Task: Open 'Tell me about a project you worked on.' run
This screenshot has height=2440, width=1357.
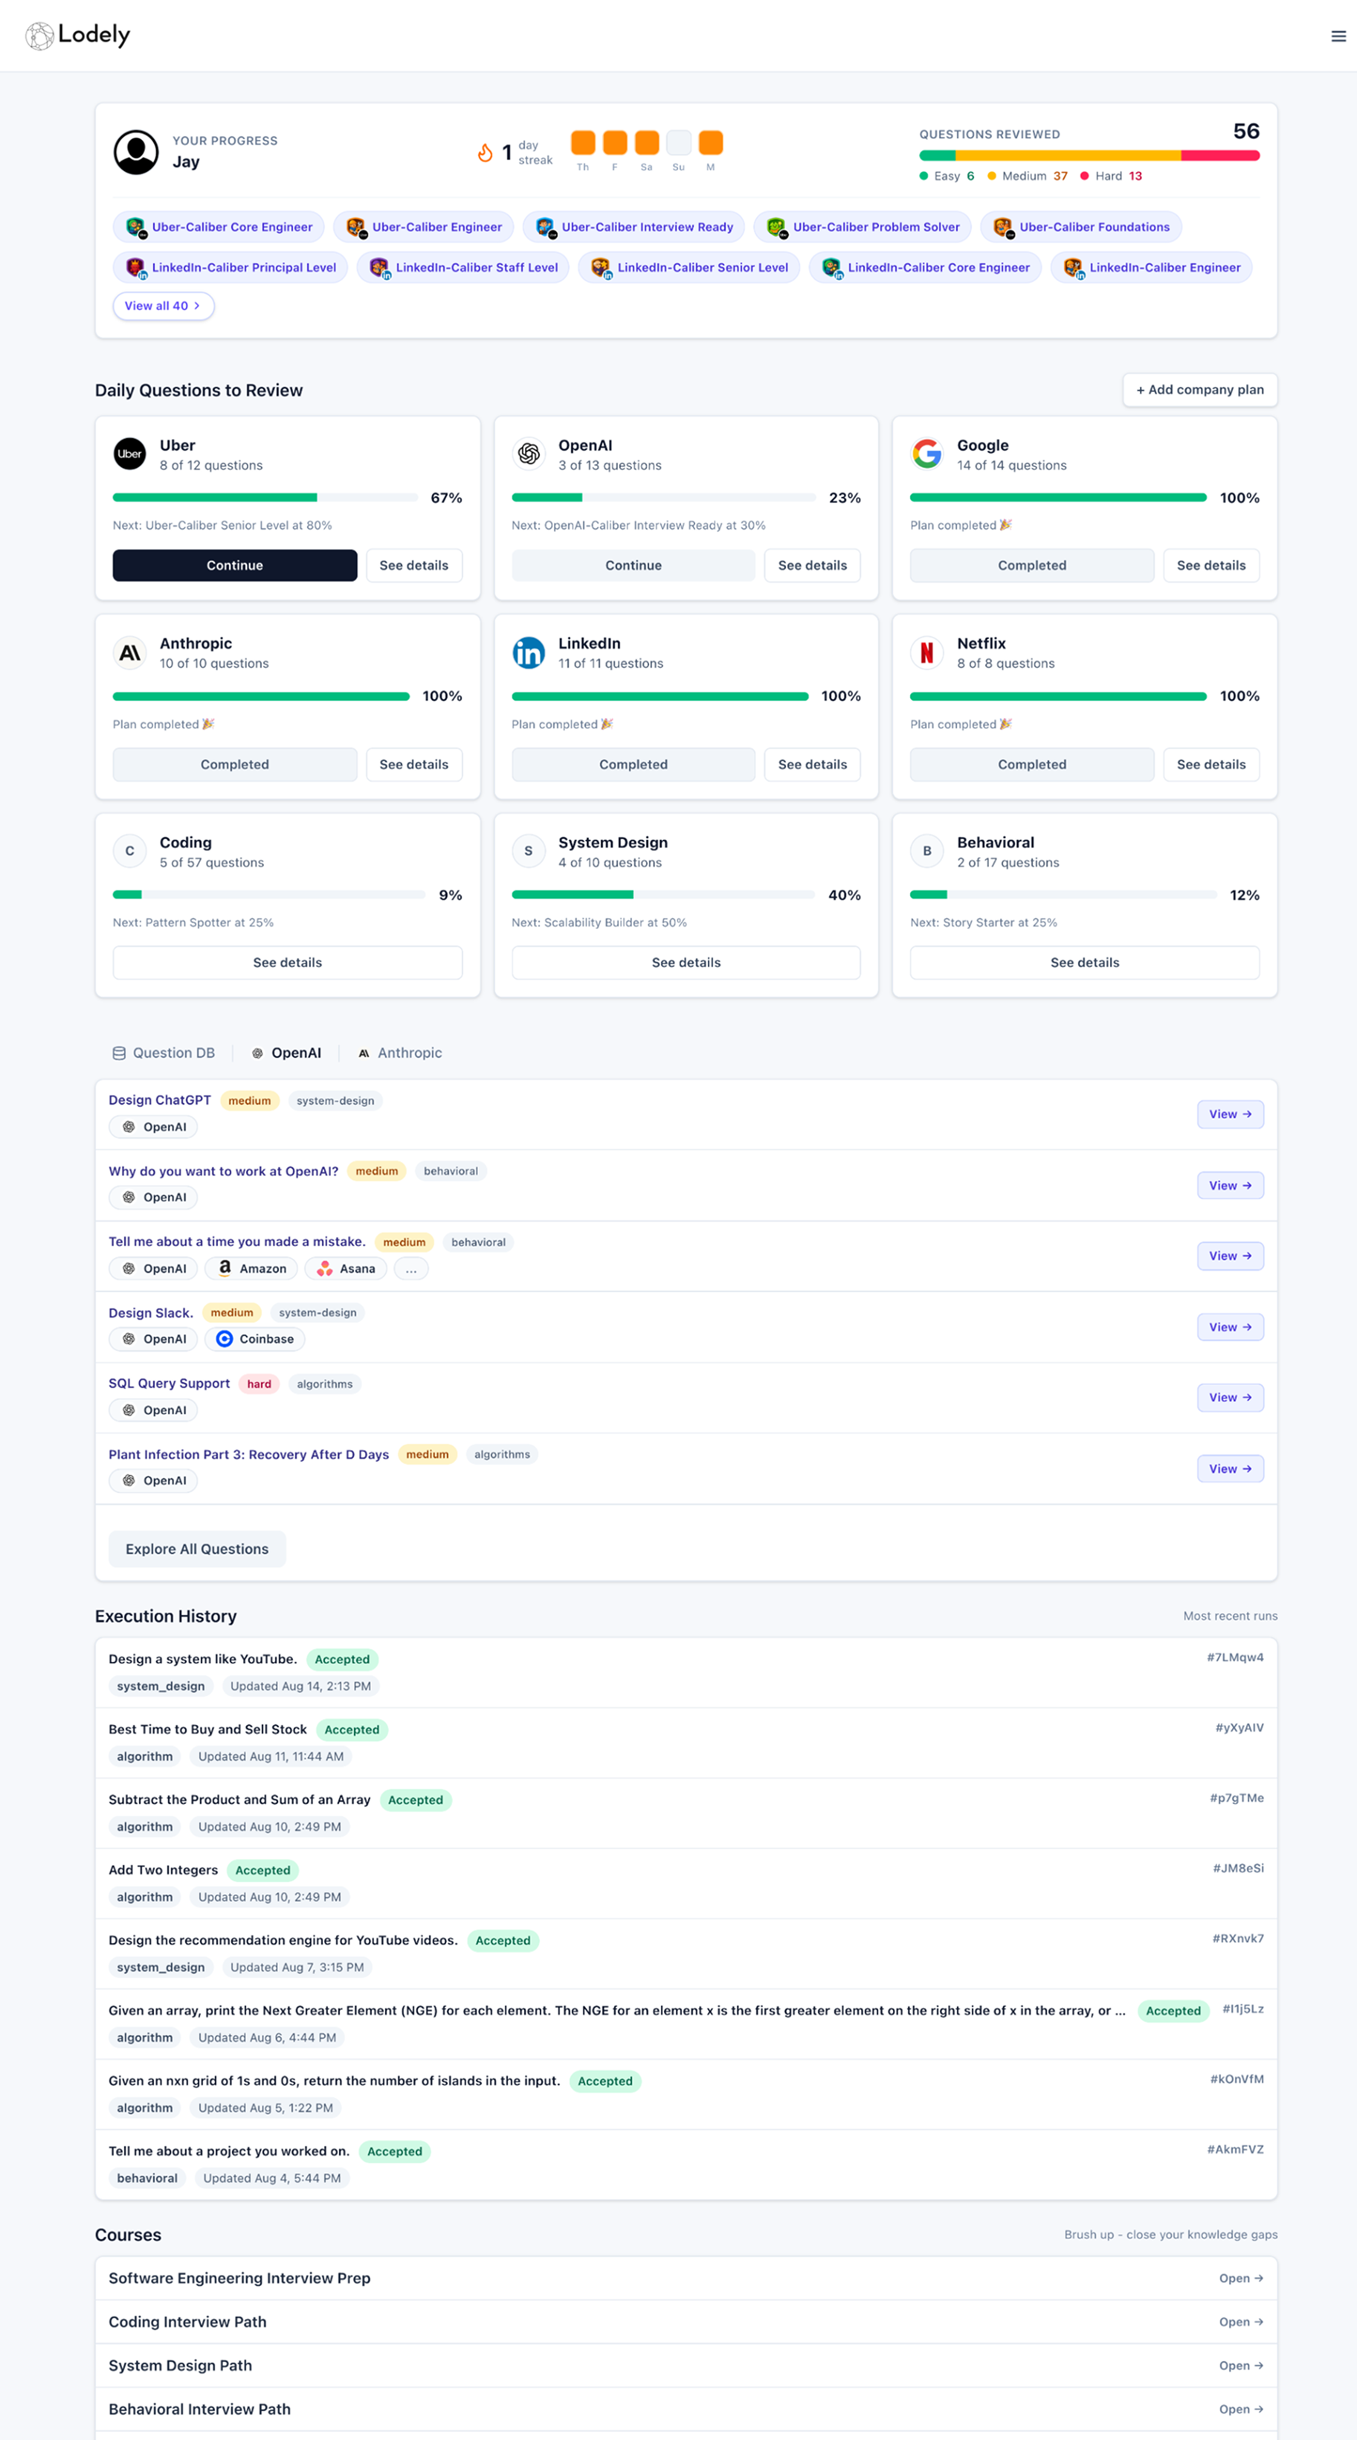Action: coord(686,2164)
